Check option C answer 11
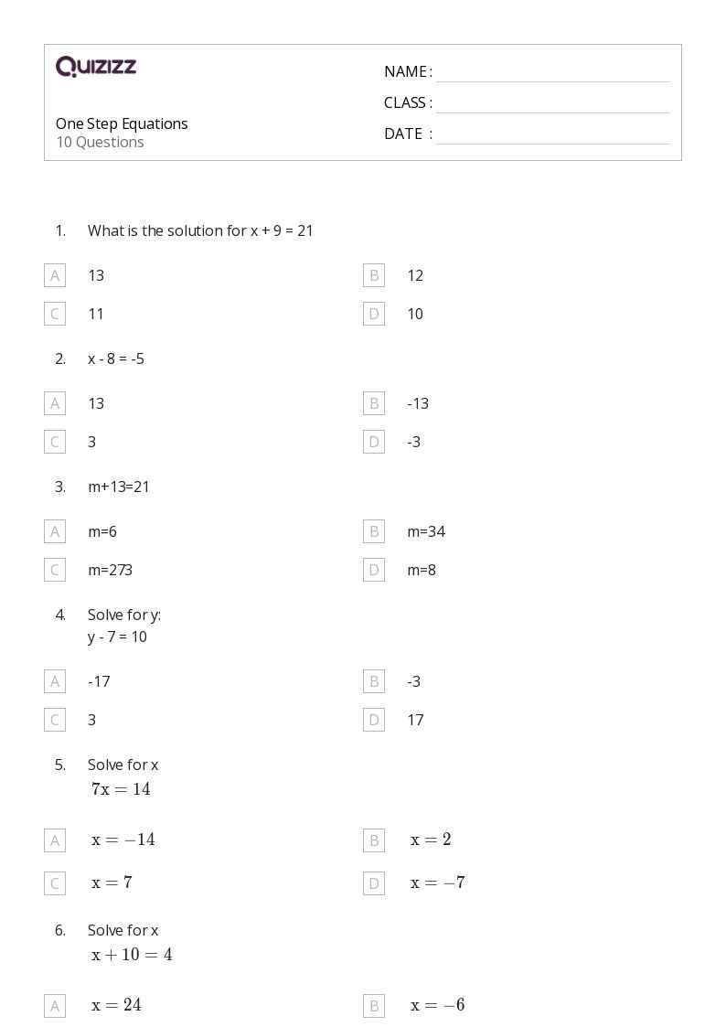This screenshot has width=726, height=1027. 55,314
